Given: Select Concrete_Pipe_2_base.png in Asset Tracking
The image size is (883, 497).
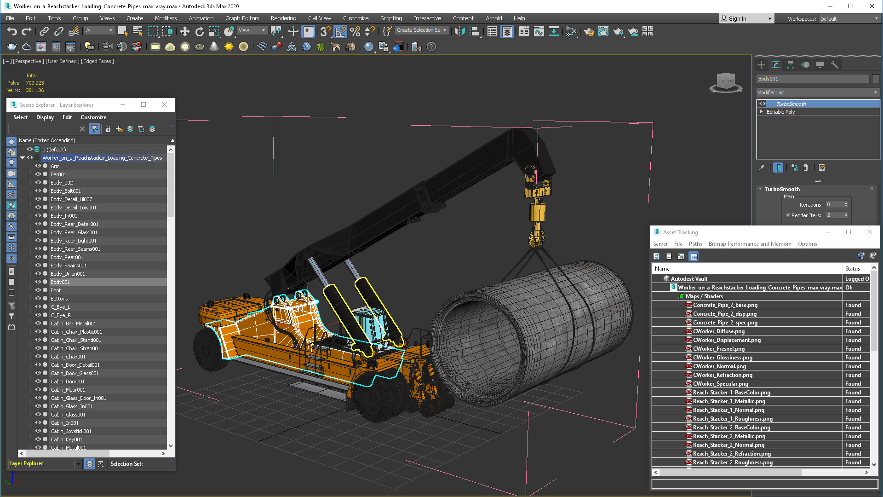Looking at the screenshot, I should point(725,305).
